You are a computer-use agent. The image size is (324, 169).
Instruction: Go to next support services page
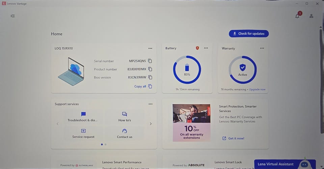pos(151,124)
